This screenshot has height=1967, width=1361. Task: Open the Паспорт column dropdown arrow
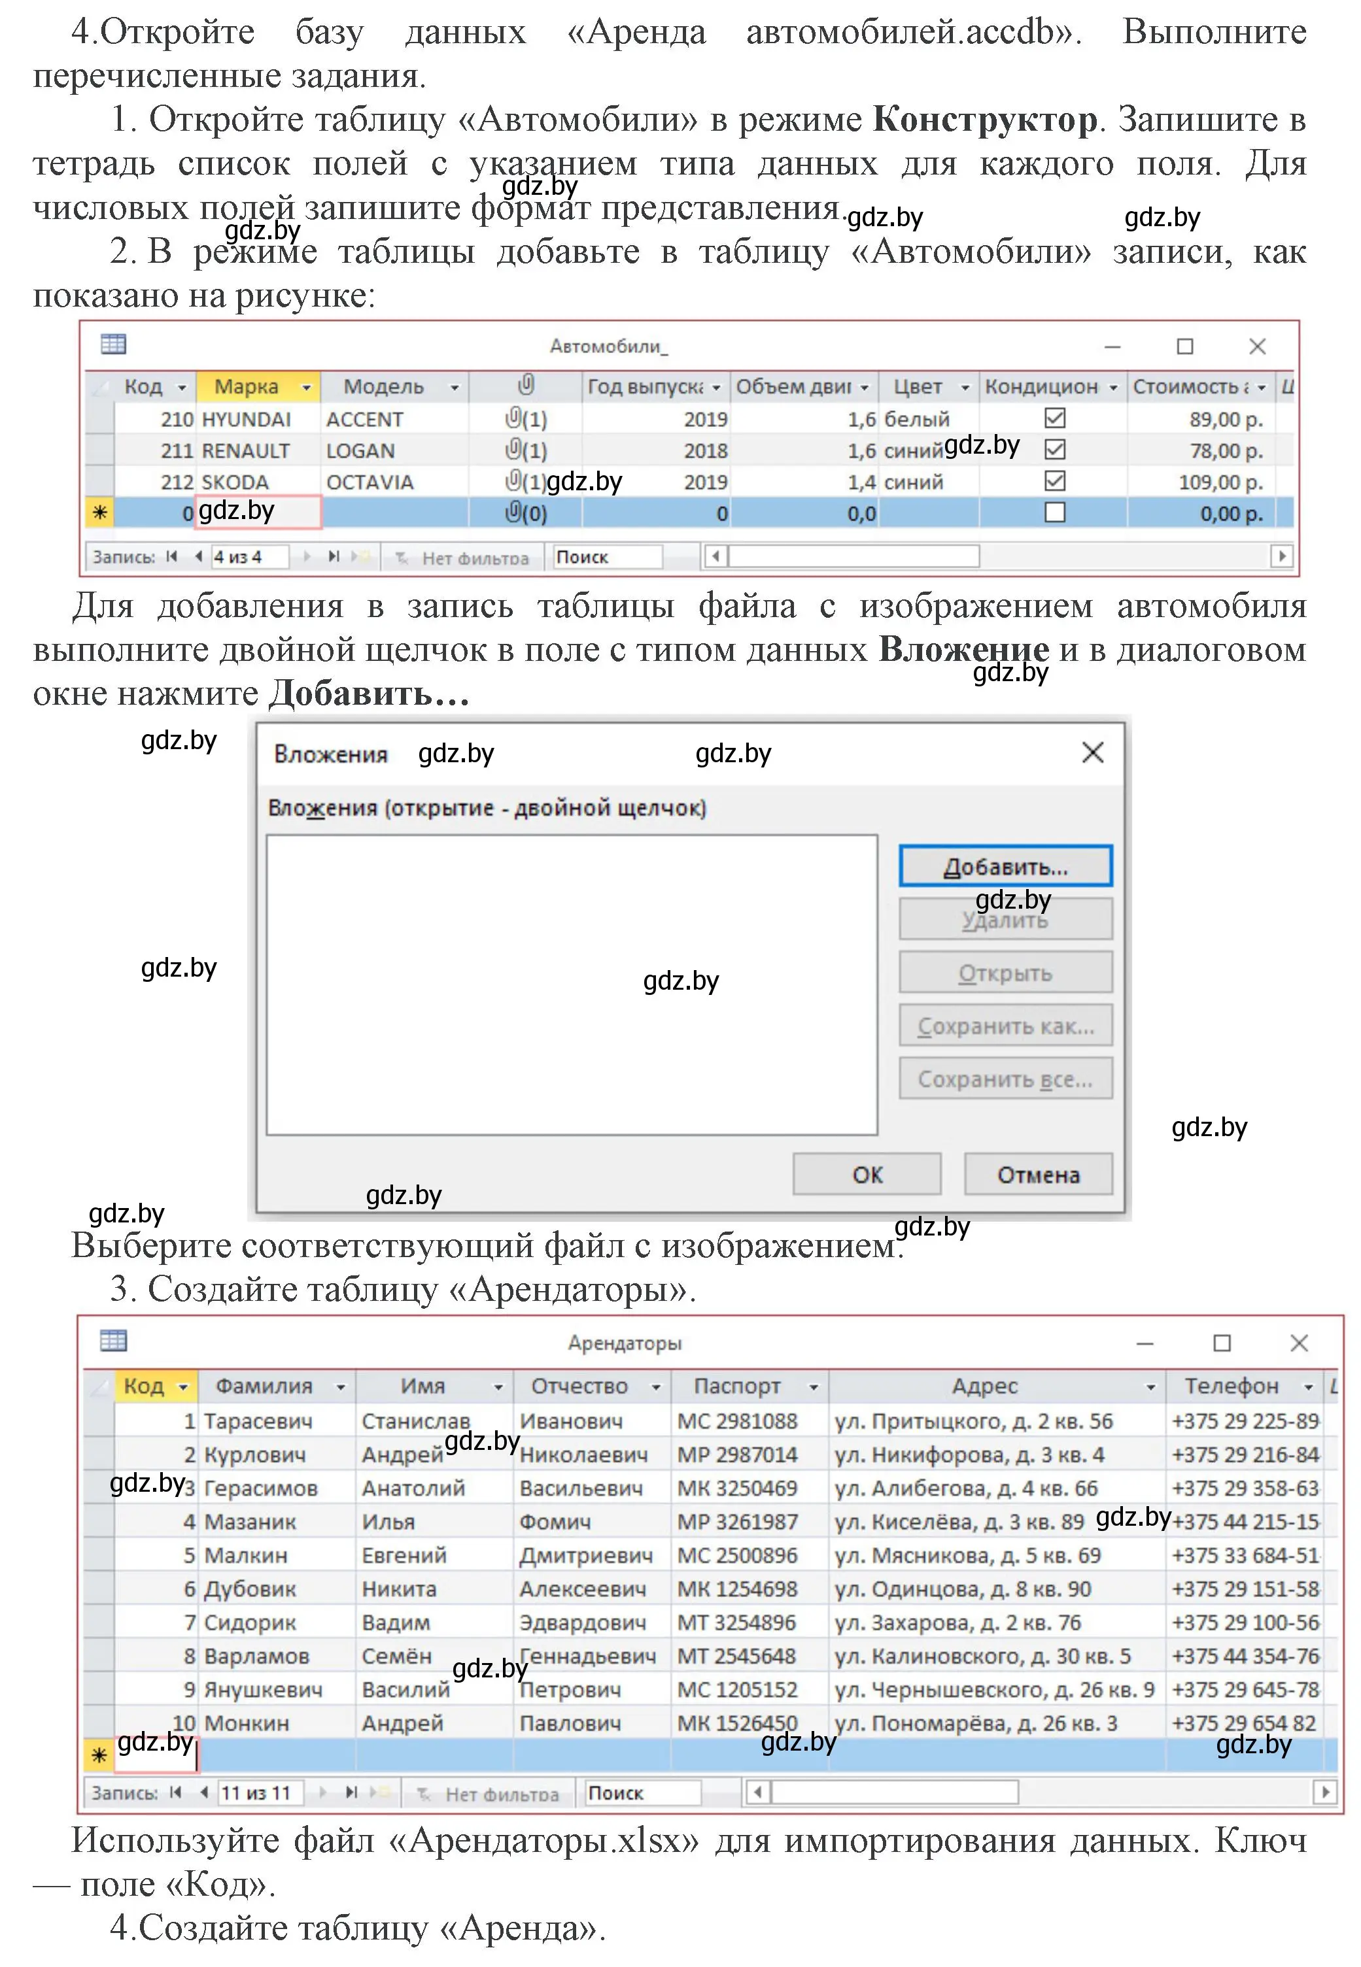coord(814,1387)
